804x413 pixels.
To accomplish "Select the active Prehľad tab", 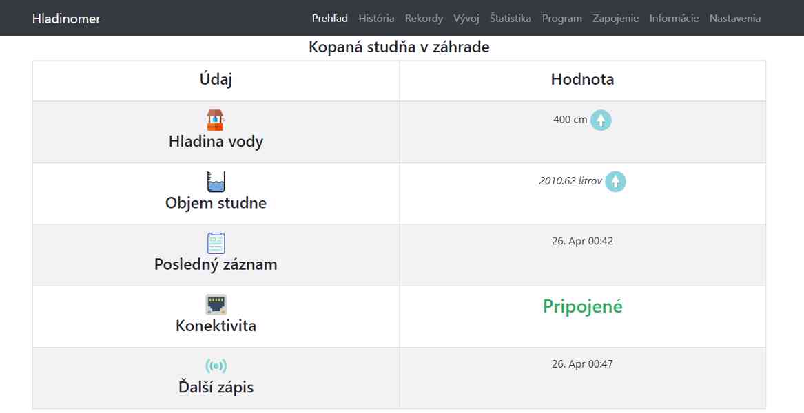I will [330, 19].
